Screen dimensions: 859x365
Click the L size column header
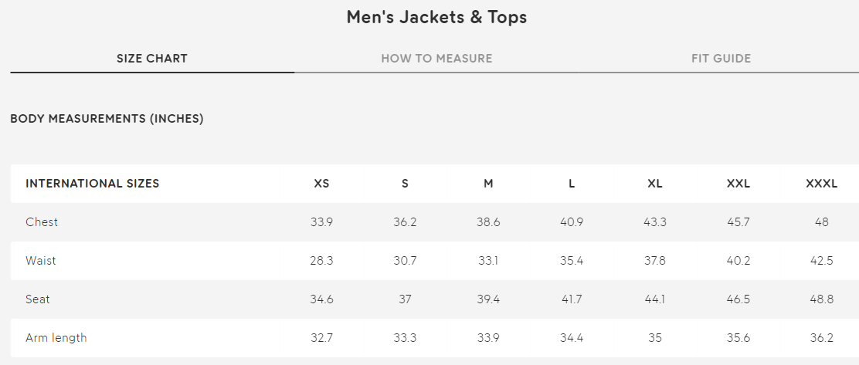tap(572, 184)
